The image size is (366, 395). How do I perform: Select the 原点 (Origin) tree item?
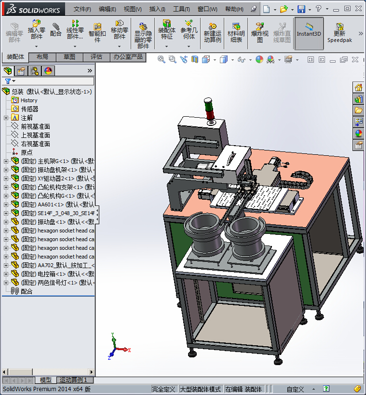click(x=27, y=152)
